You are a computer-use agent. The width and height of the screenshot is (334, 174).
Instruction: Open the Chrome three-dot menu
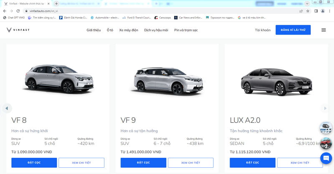pyautogui.click(x=329, y=11)
